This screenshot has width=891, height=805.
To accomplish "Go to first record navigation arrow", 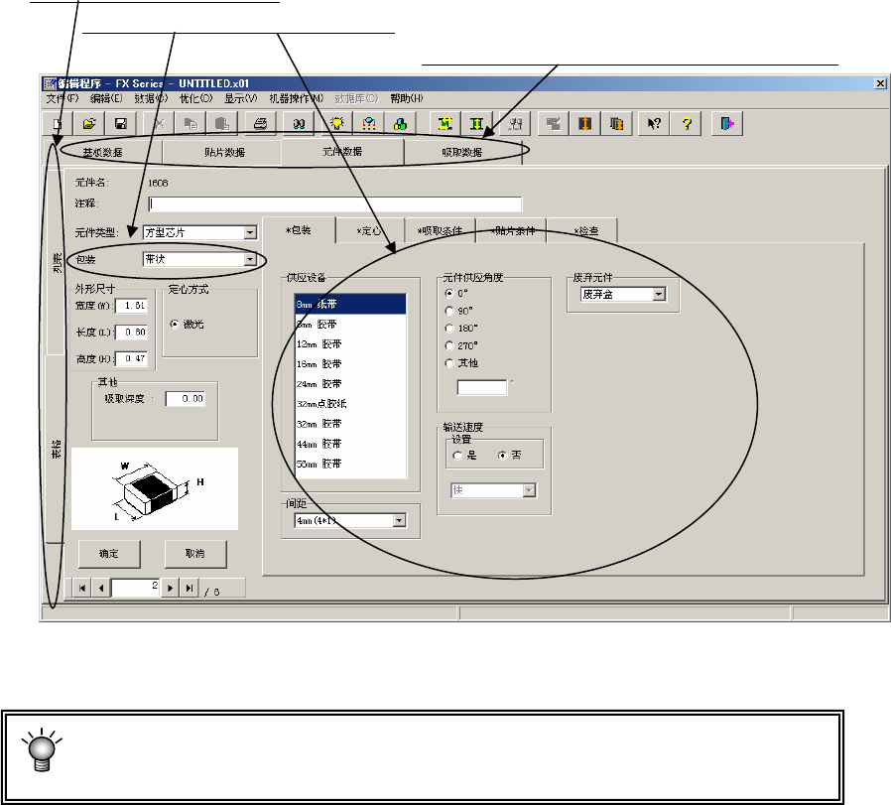I will point(82,589).
